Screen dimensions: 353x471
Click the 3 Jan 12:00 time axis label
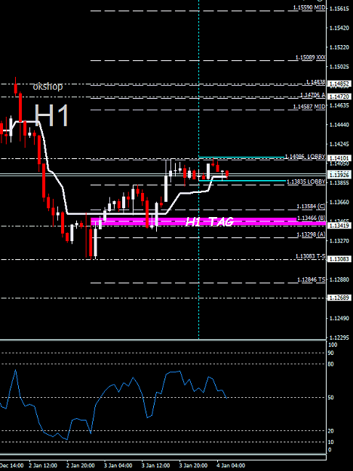[155, 466]
